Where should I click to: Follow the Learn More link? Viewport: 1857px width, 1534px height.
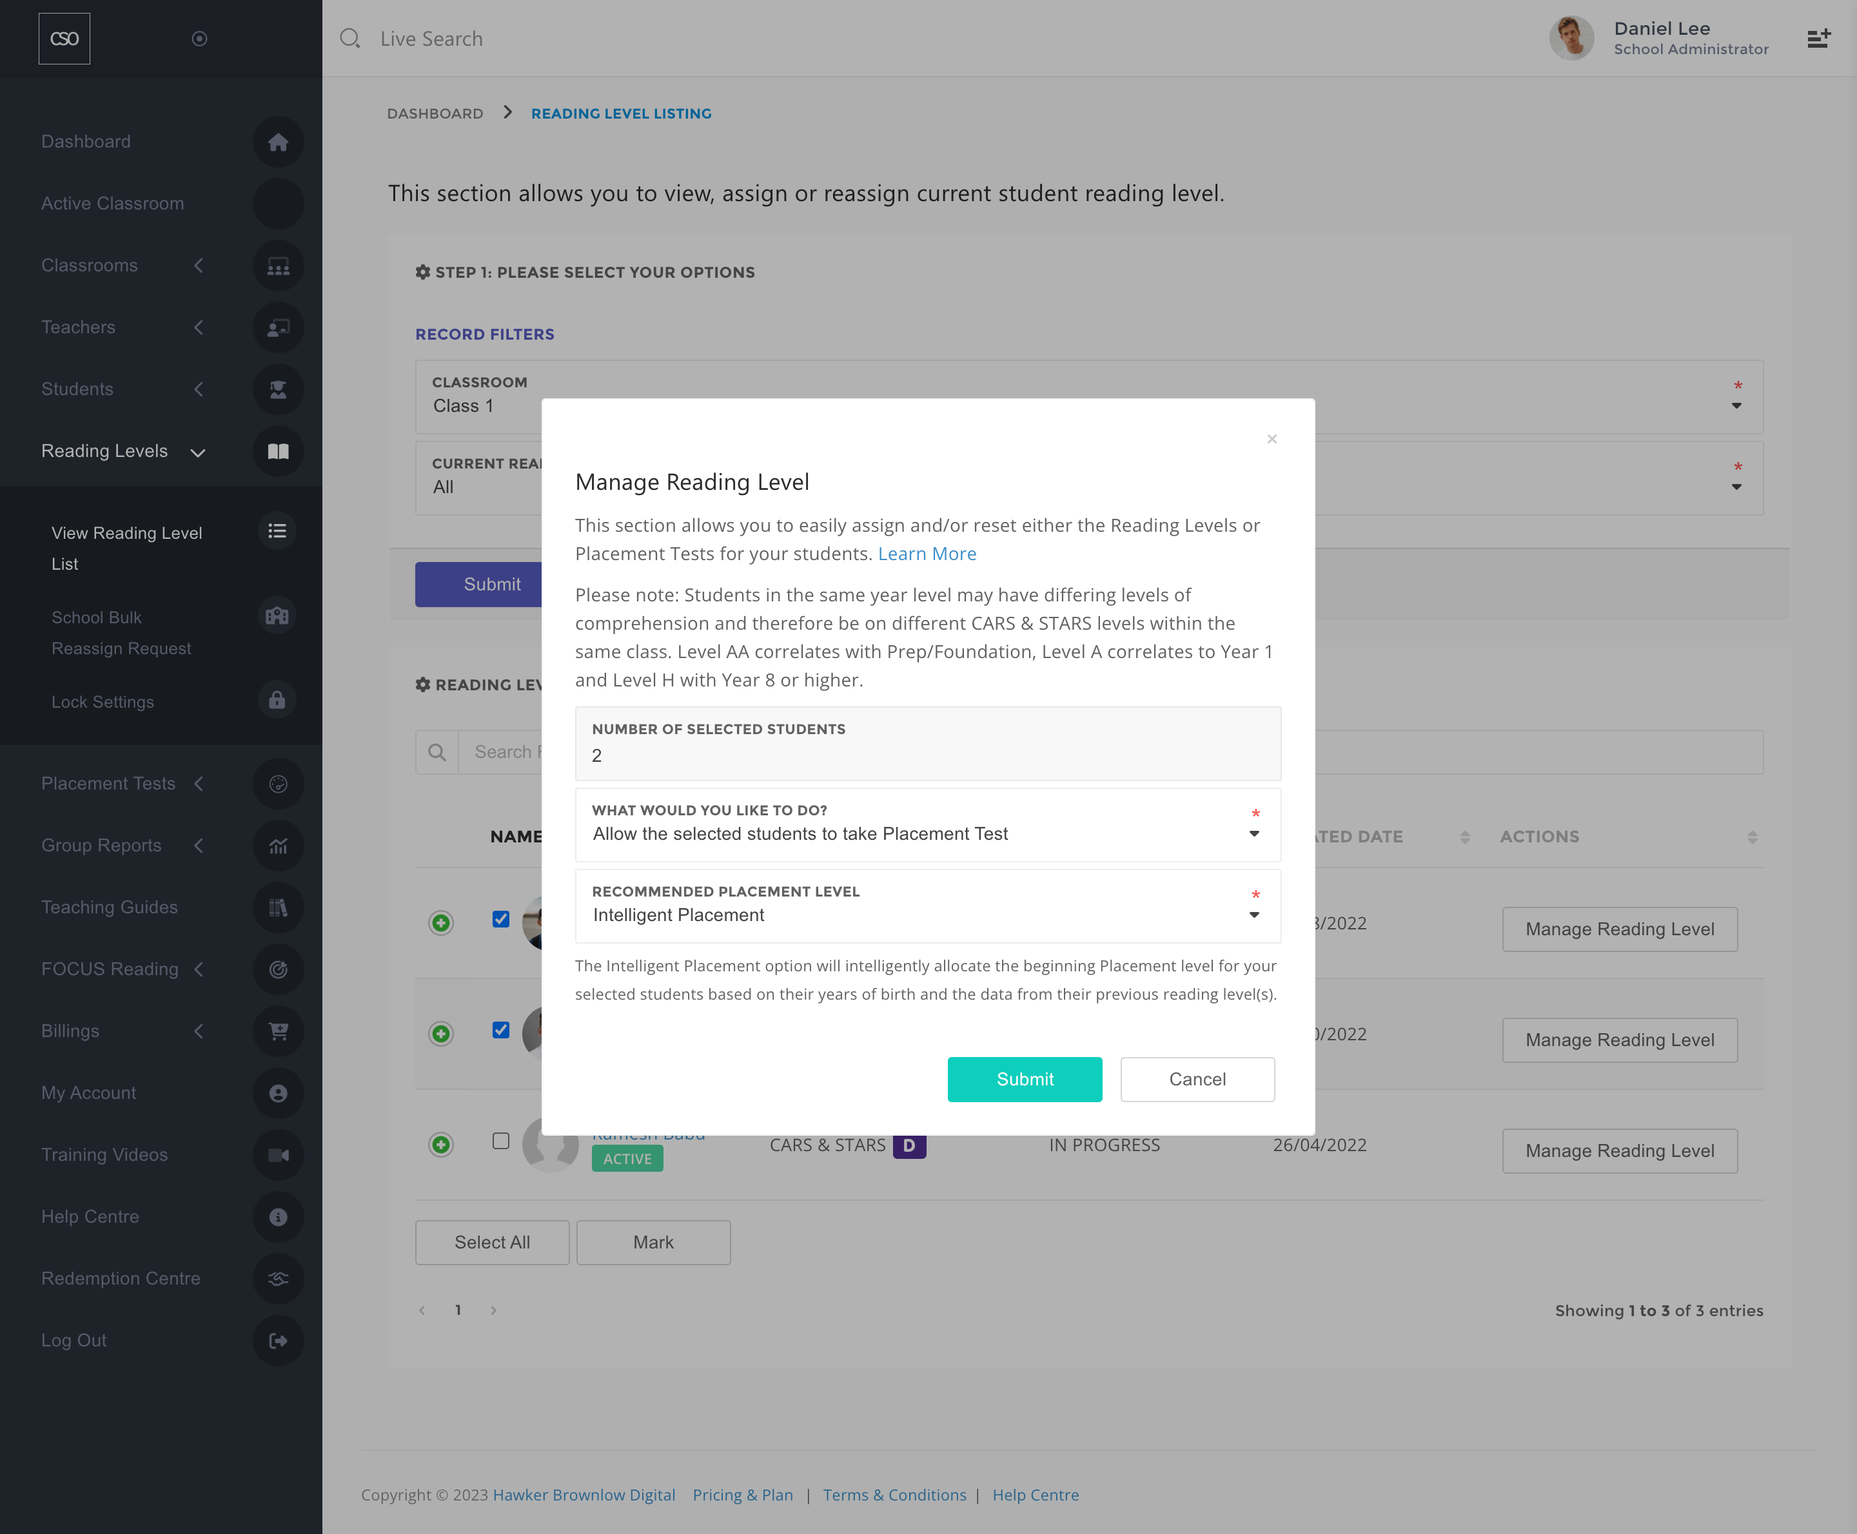coord(927,554)
